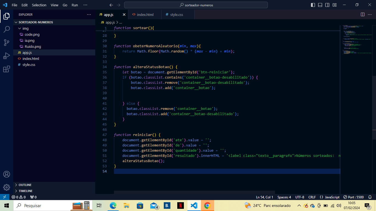Click the remote window indicator in status bar
The width and height of the screenshot is (376, 211).
coord(4,197)
